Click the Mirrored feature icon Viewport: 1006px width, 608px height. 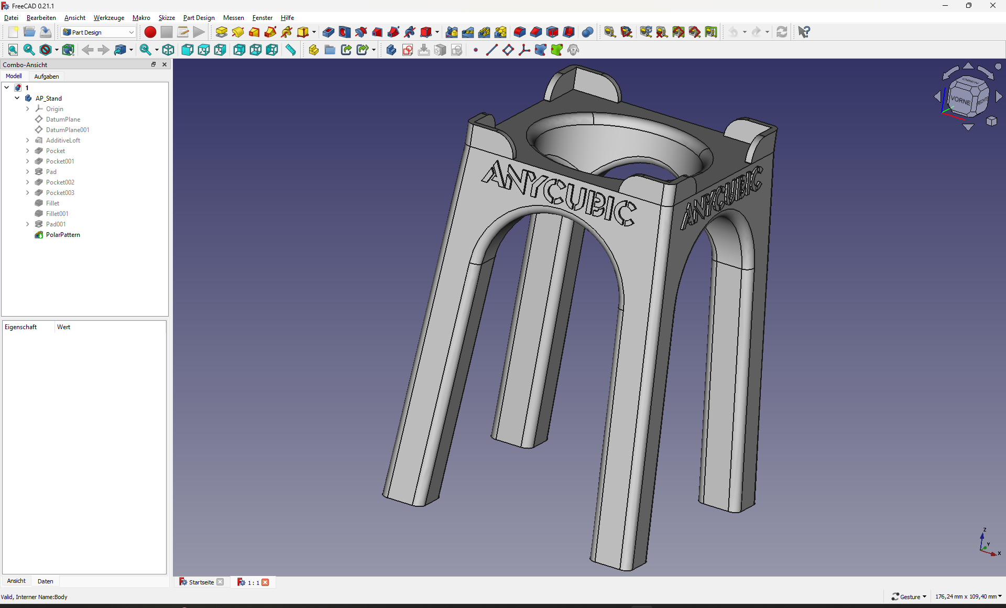(x=452, y=32)
